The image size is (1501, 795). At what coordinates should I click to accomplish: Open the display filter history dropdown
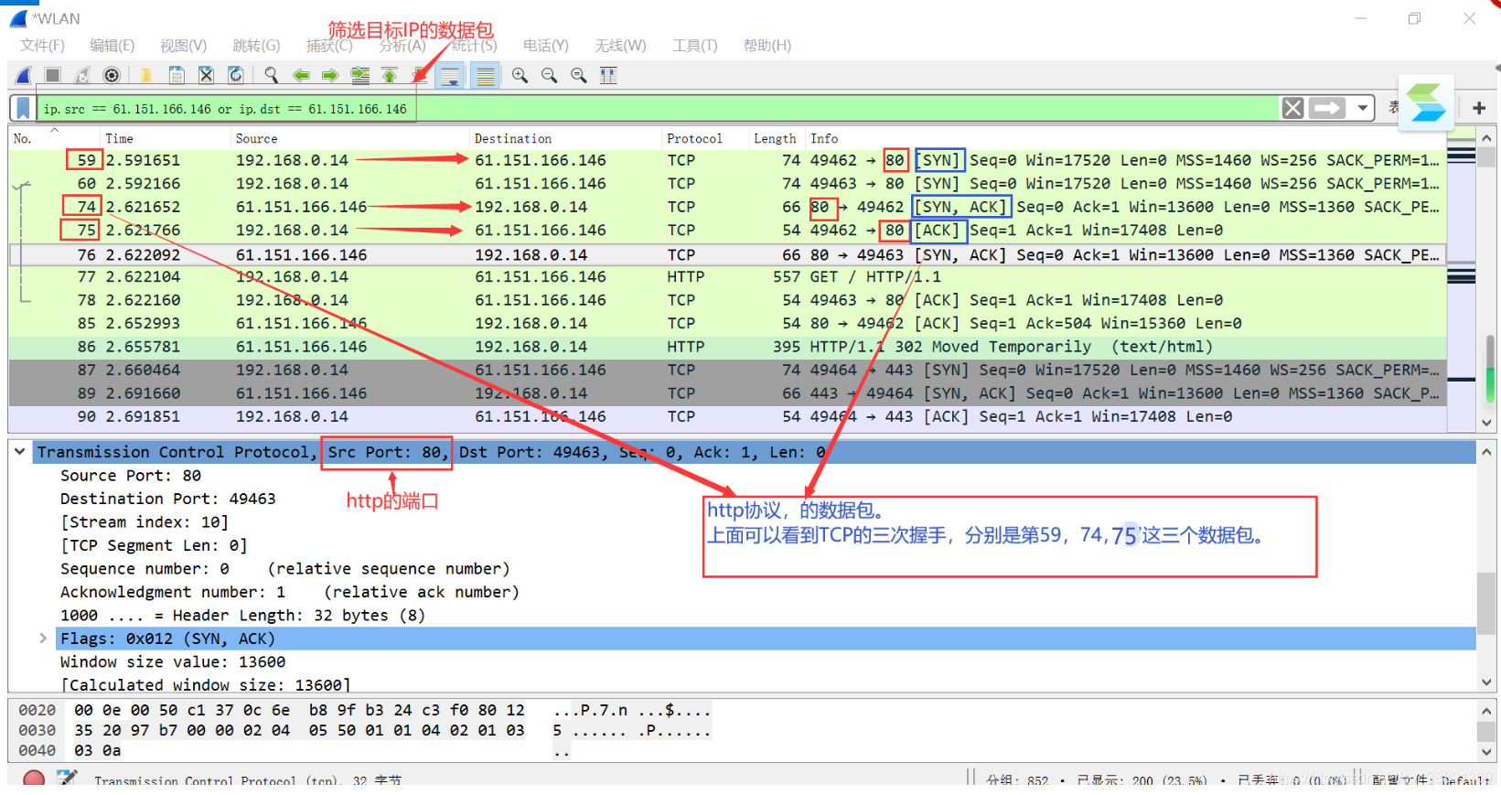coord(1363,109)
